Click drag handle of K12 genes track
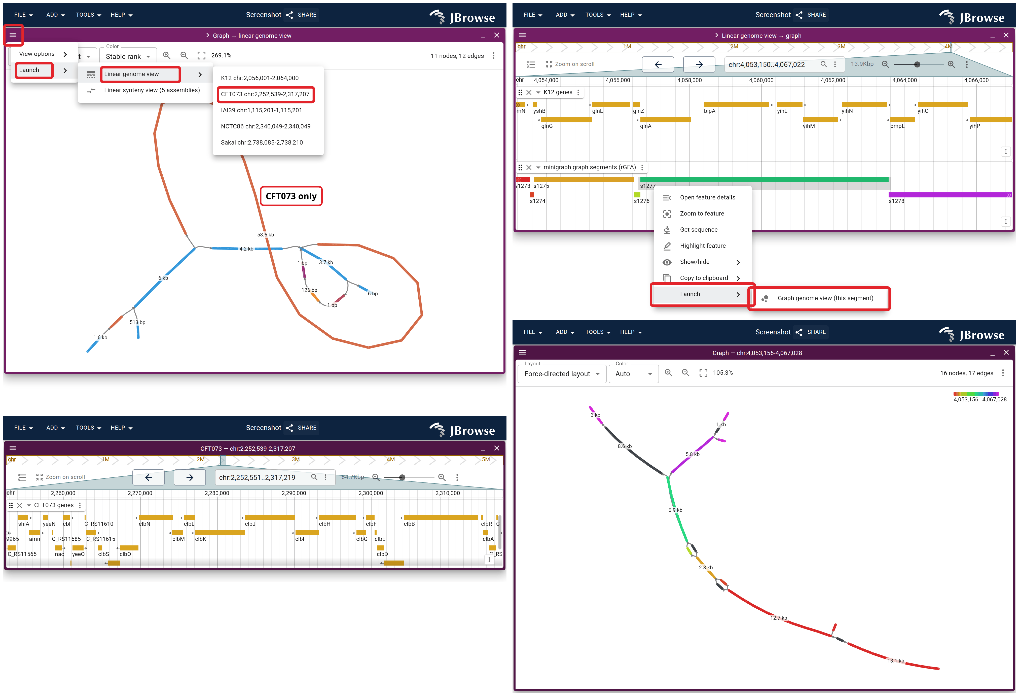 tap(521, 92)
